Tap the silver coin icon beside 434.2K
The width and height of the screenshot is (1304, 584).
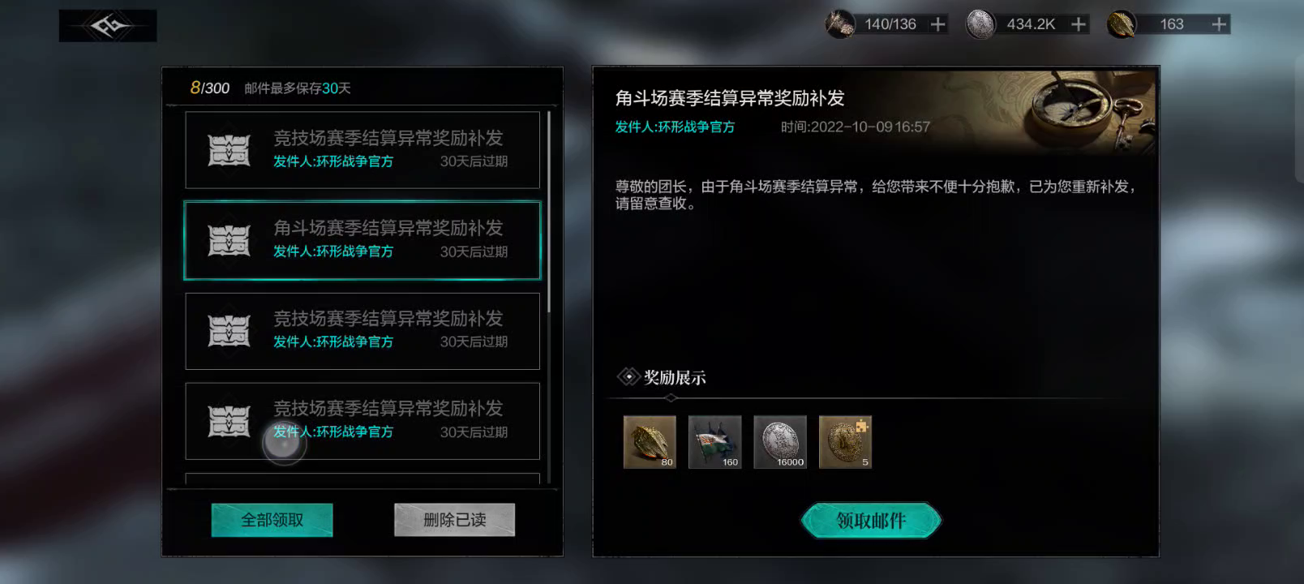980,24
